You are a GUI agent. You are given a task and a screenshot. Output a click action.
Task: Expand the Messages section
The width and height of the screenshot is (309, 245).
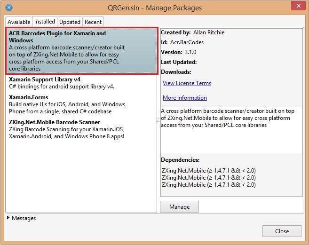[21, 218]
